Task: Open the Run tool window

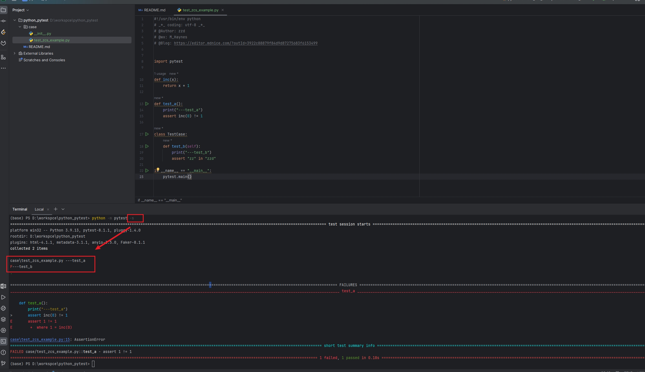Action: pyautogui.click(x=3, y=297)
